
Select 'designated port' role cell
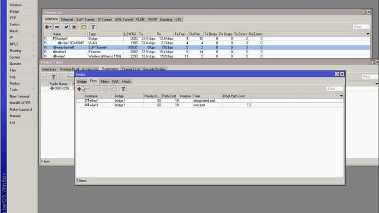204,101
